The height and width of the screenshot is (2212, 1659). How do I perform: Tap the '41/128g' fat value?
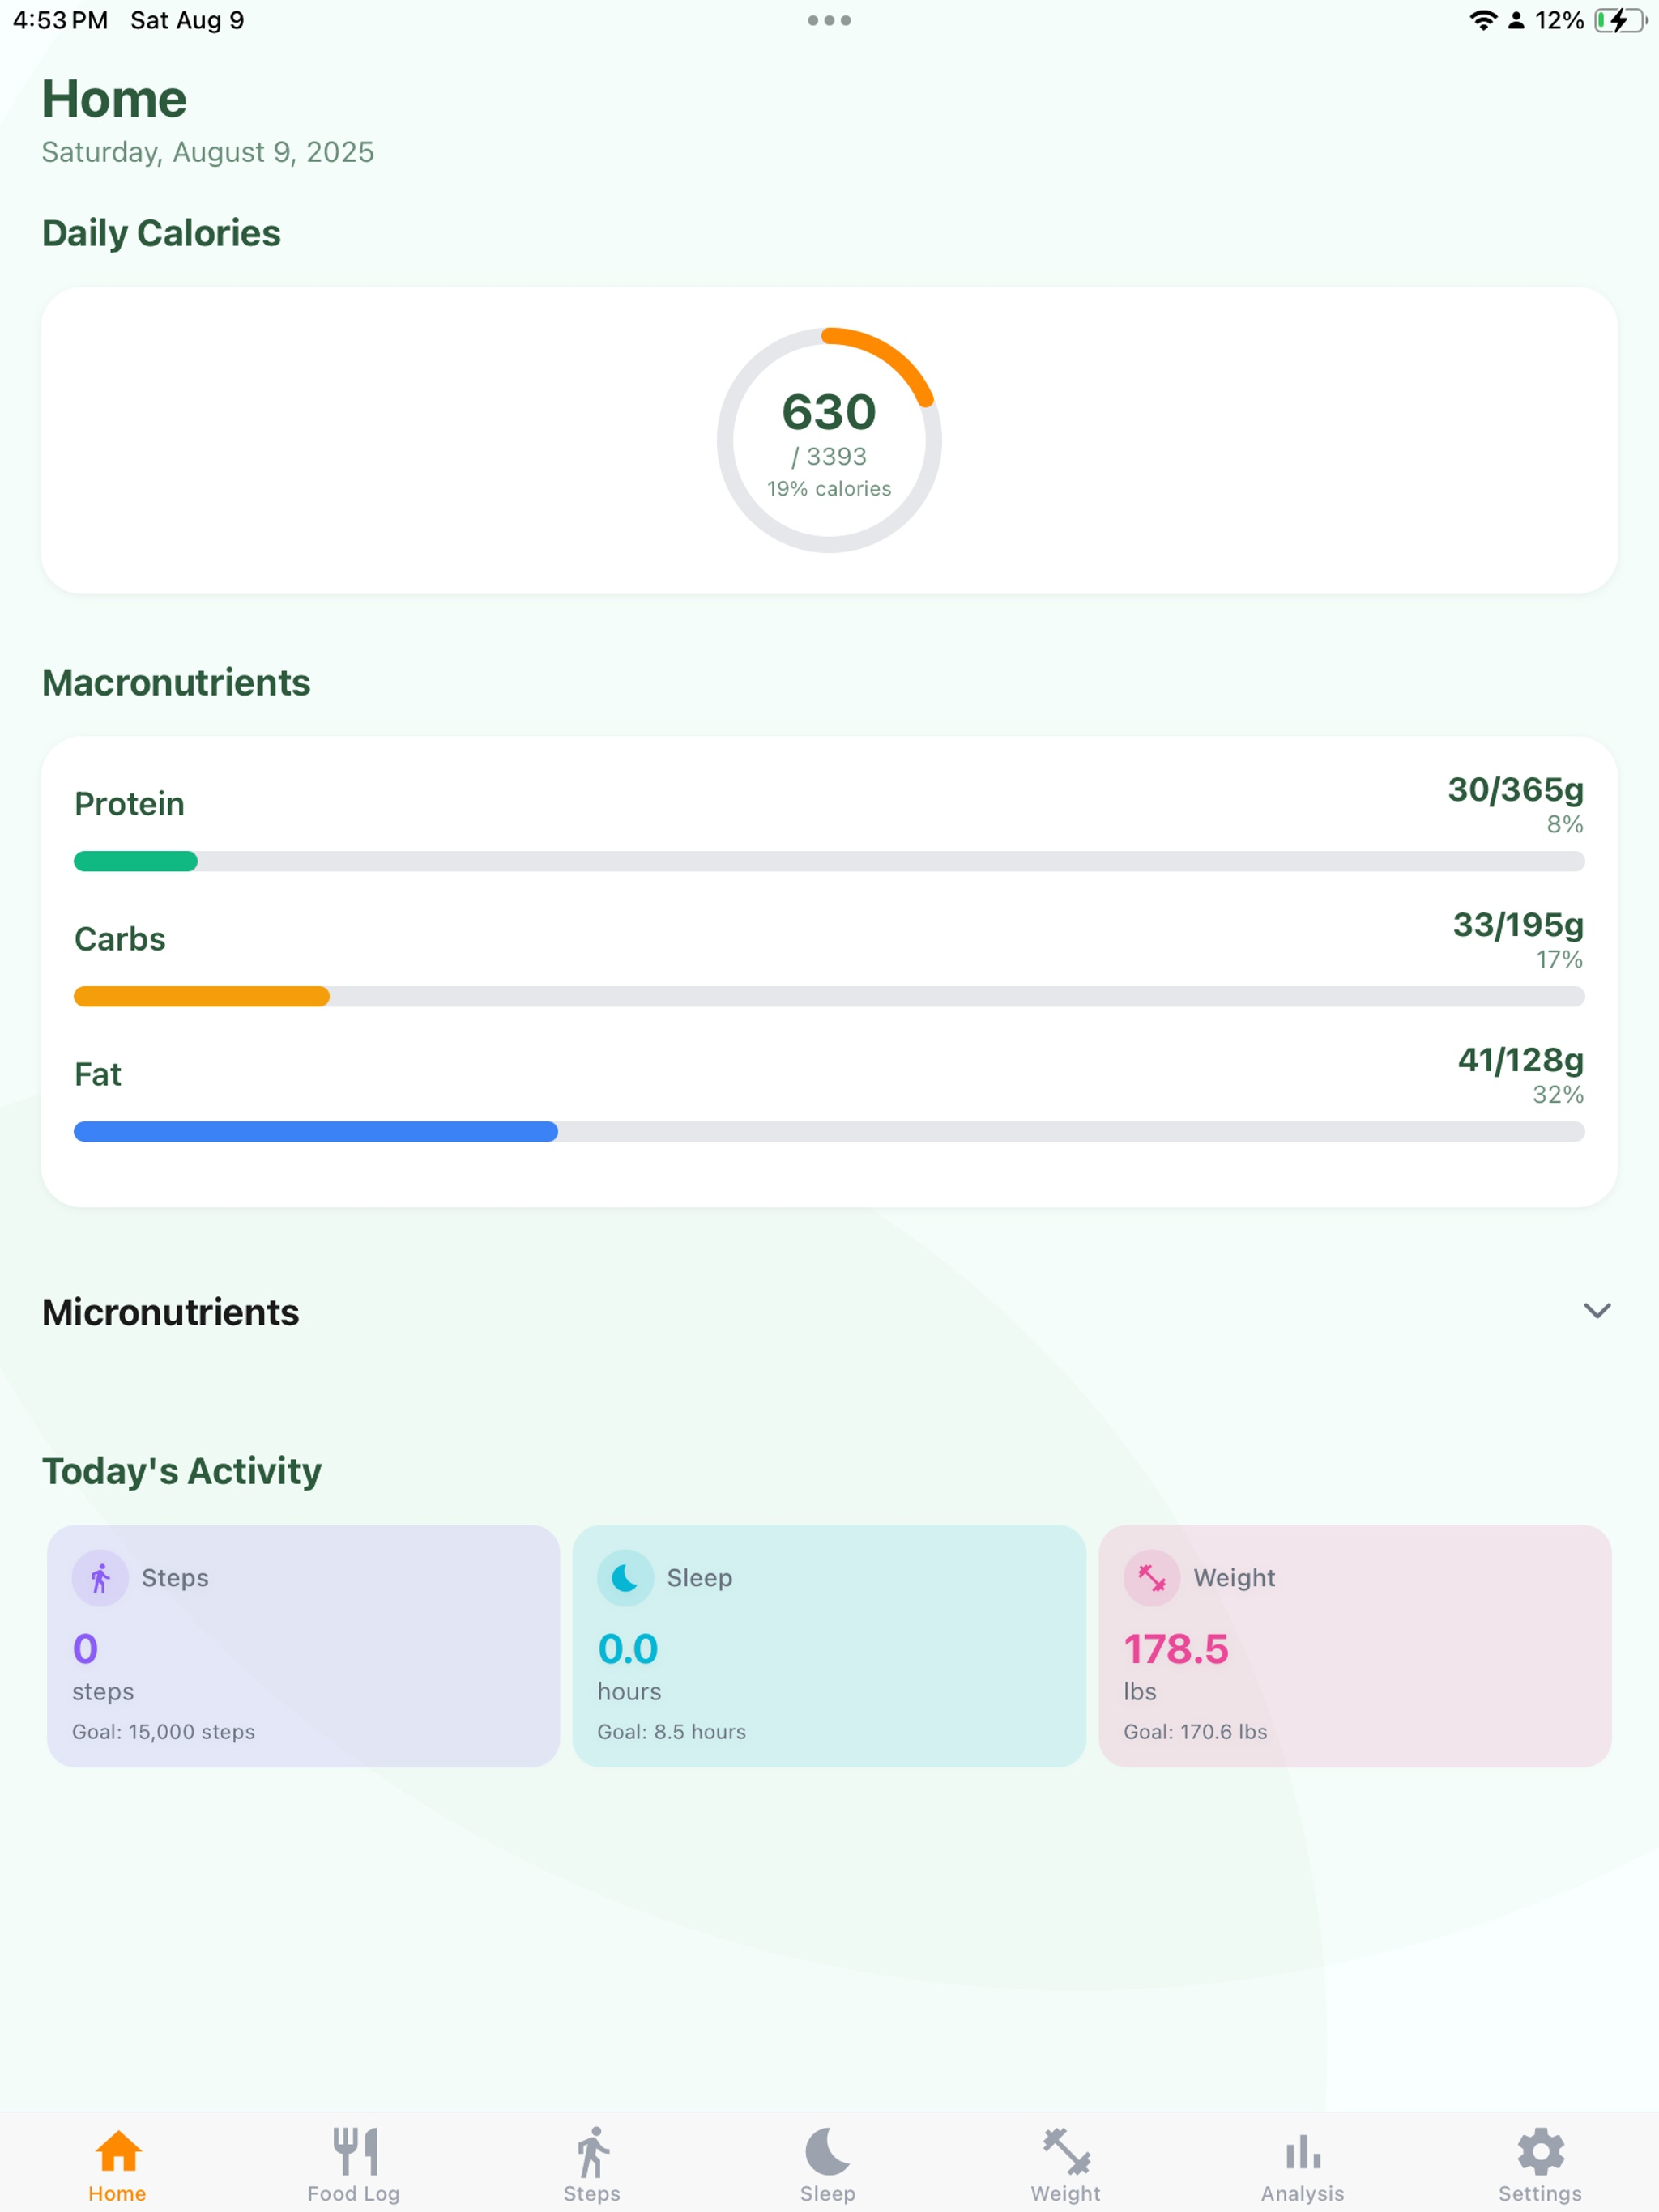point(1521,1060)
